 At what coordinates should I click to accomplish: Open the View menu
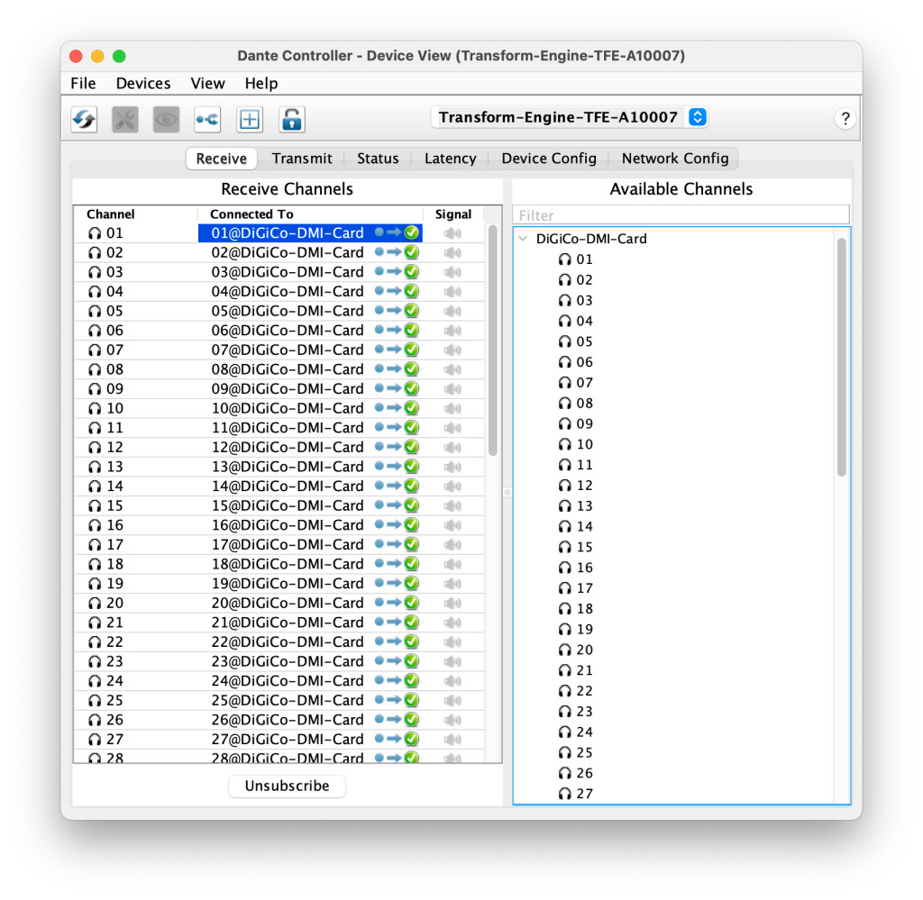coord(208,84)
